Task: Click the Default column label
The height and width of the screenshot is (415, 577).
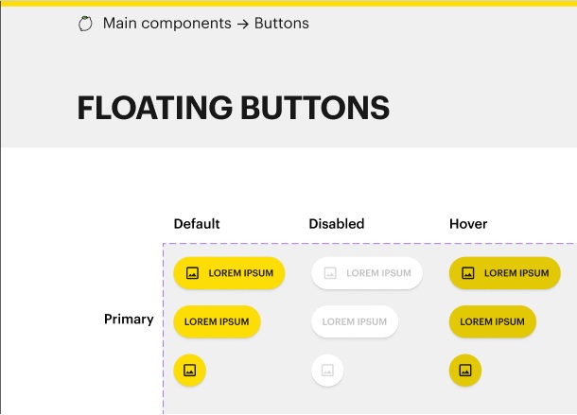Action: [x=197, y=224]
